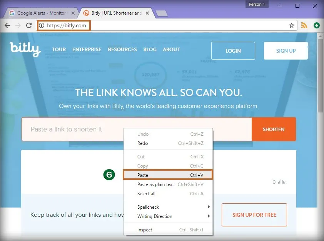Expand the Writing Direction submenu
The width and height of the screenshot is (324, 241).
(x=168, y=216)
